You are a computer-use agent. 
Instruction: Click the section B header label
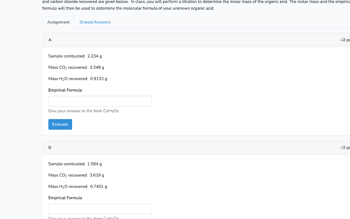coord(50,147)
